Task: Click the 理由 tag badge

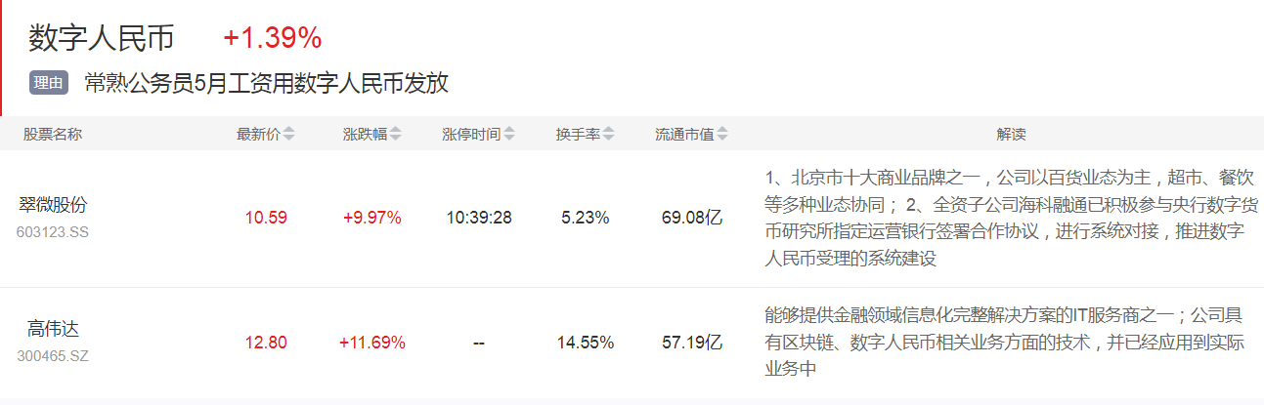Action: tap(49, 83)
